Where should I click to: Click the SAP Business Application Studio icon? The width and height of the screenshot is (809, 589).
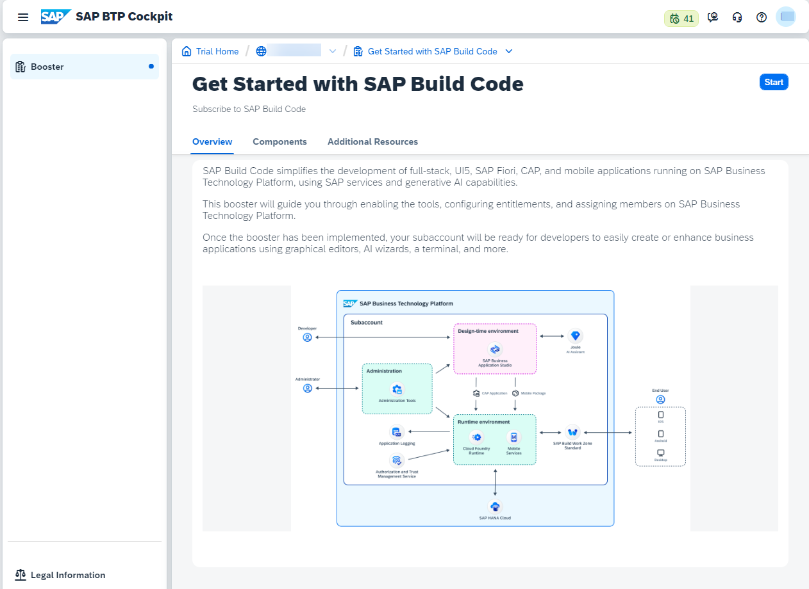click(495, 349)
